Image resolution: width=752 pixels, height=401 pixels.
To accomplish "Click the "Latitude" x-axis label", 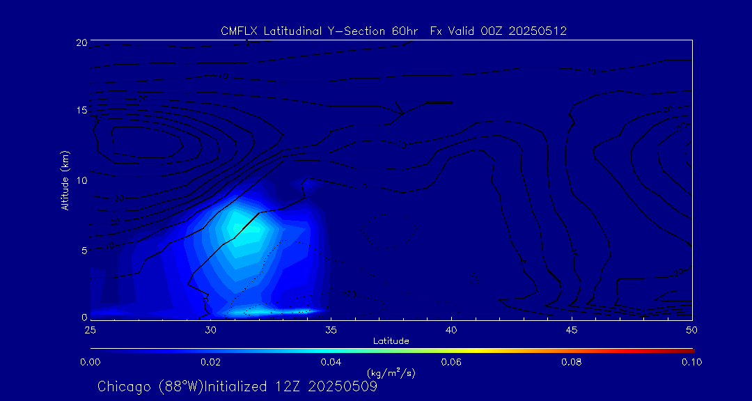I will click(x=391, y=340).
